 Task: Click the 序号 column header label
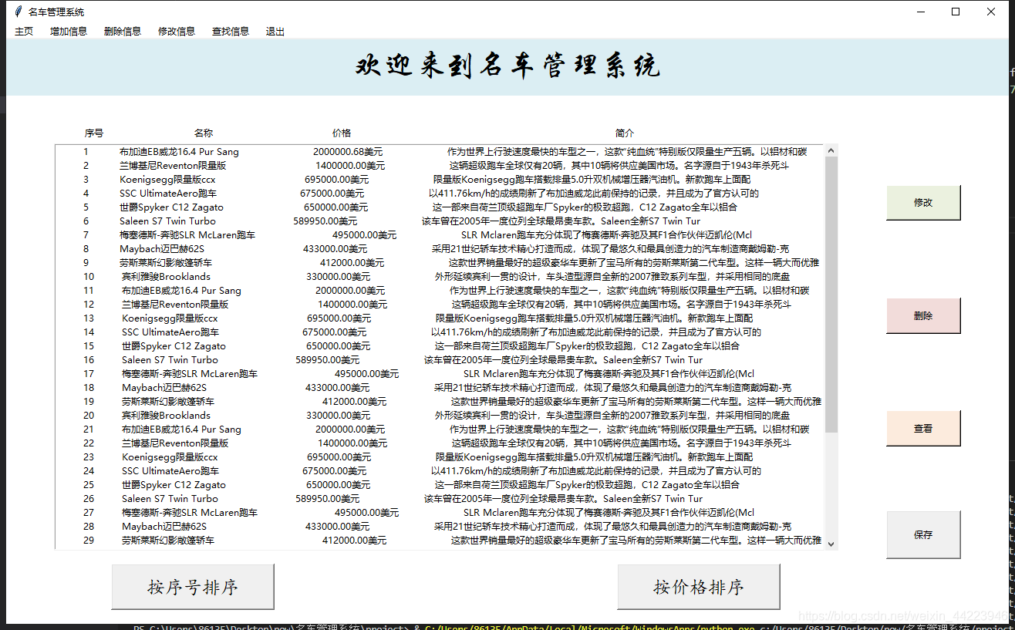tap(94, 133)
